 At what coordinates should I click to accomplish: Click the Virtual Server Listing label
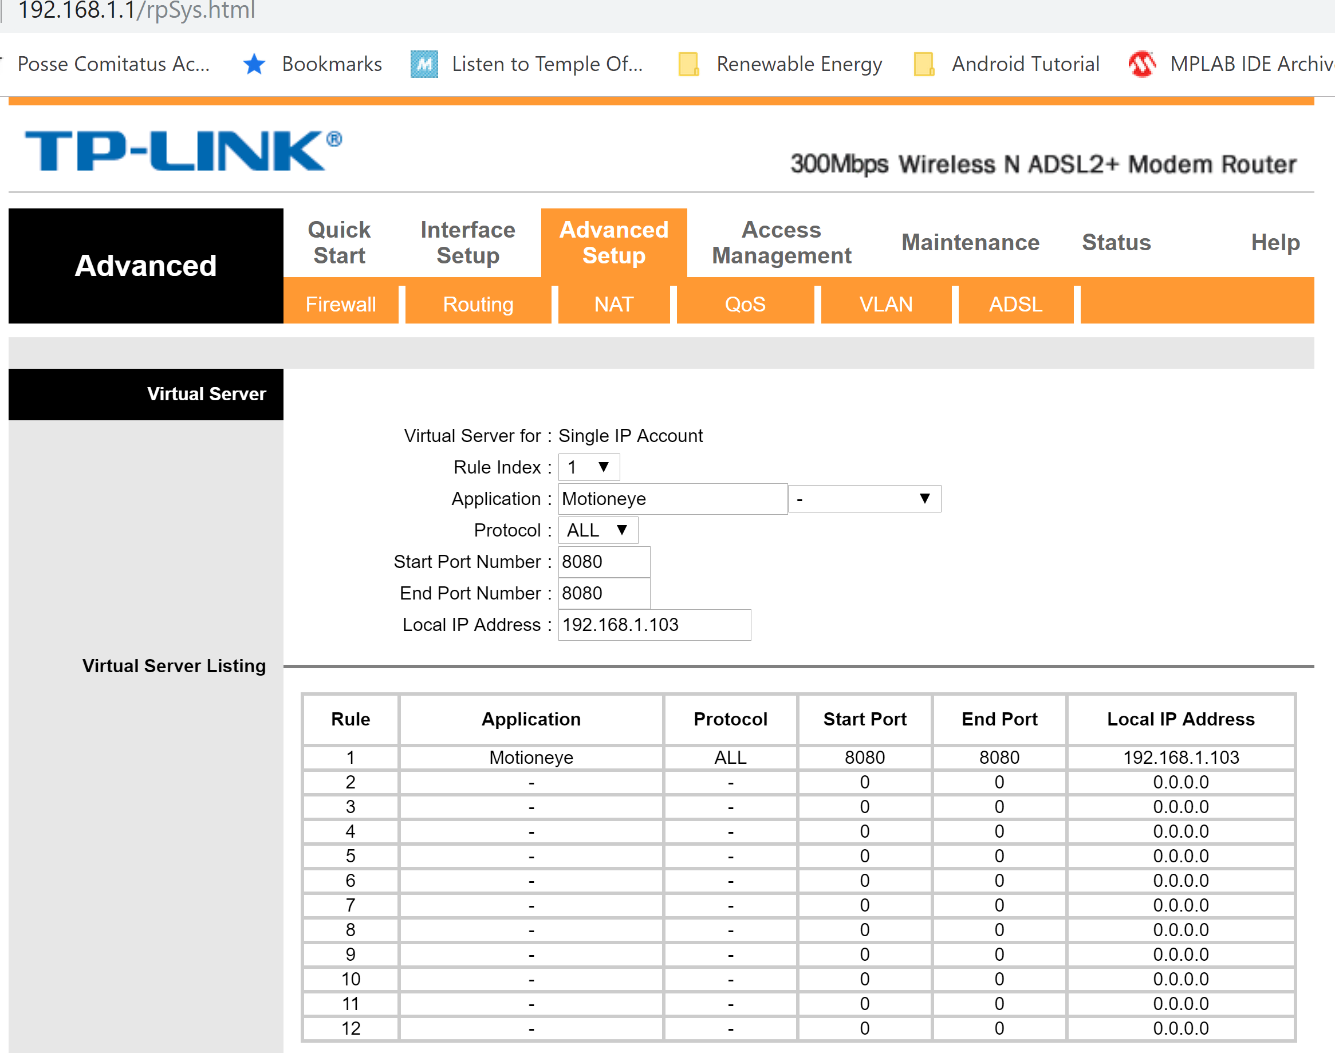point(174,666)
